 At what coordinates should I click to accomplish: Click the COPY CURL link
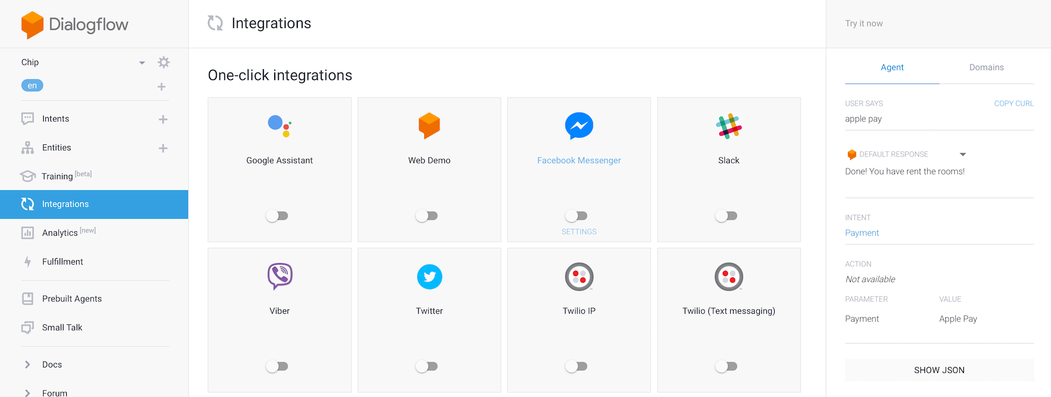point(1013,103)
